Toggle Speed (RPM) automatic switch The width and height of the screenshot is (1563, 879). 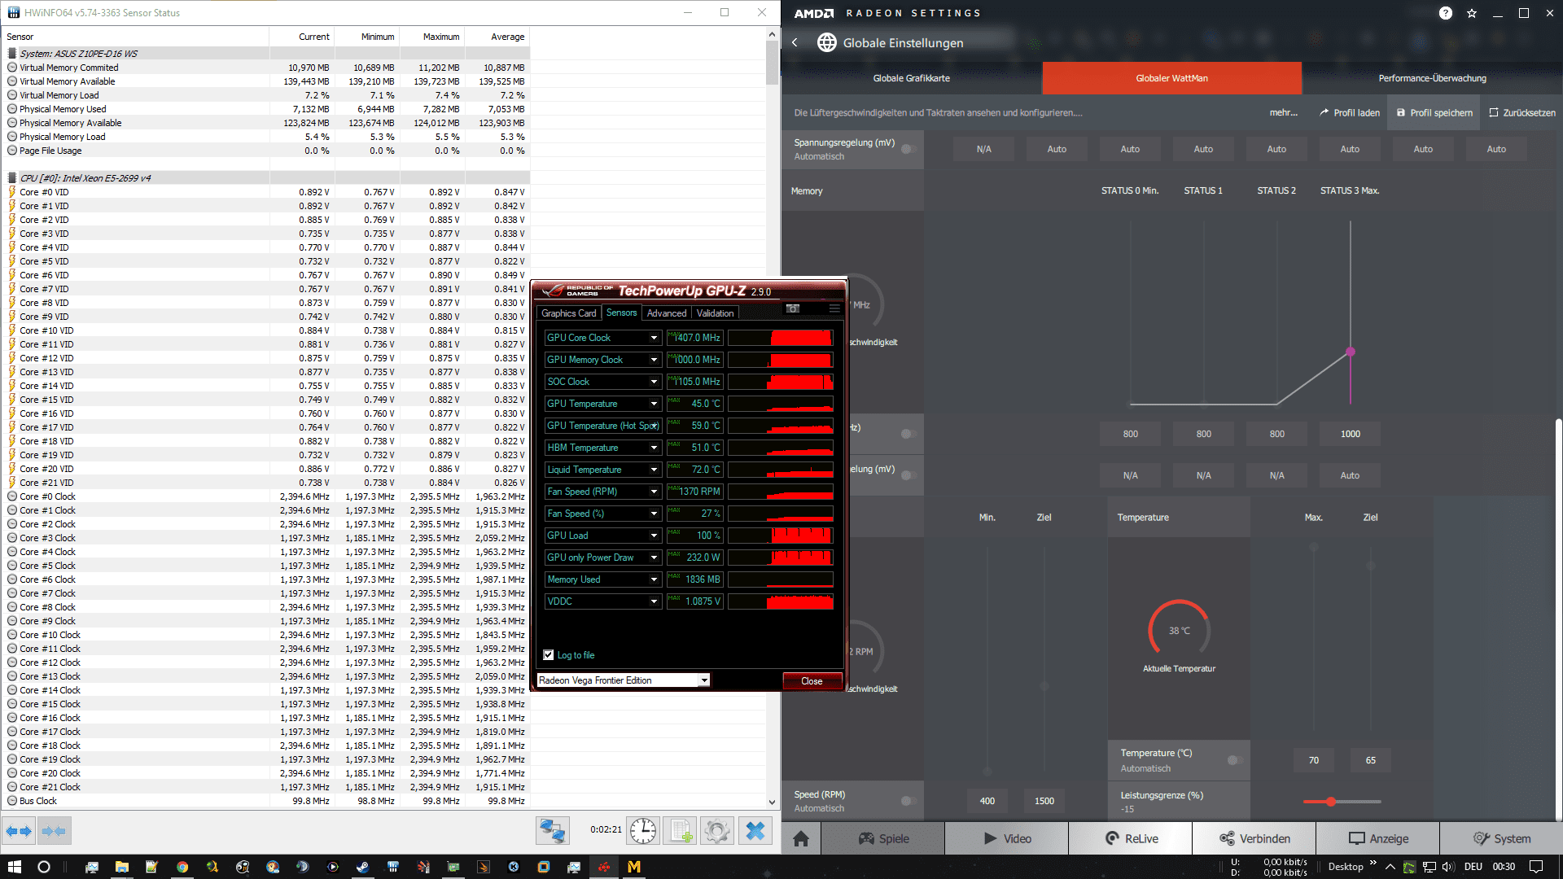(908, 801)
